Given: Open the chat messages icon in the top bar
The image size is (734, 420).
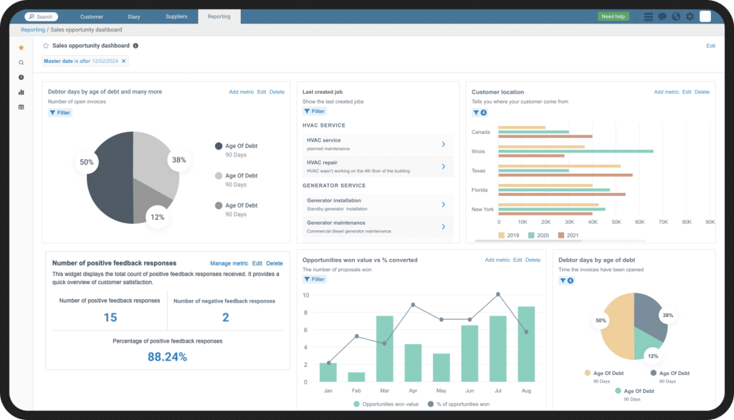Looking at the screenshot, I should point(662,16).
